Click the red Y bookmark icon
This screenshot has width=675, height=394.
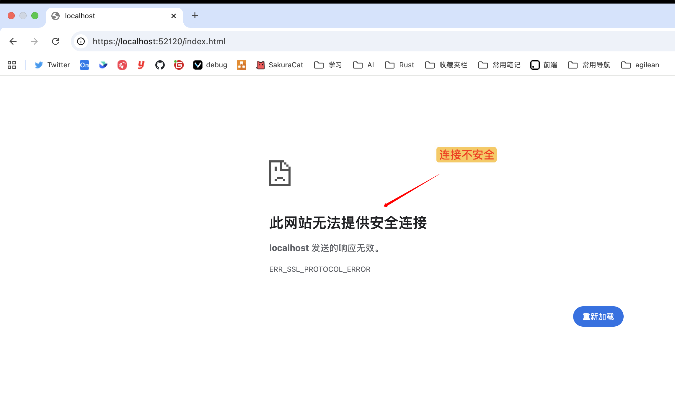click(x=141, y=65)
